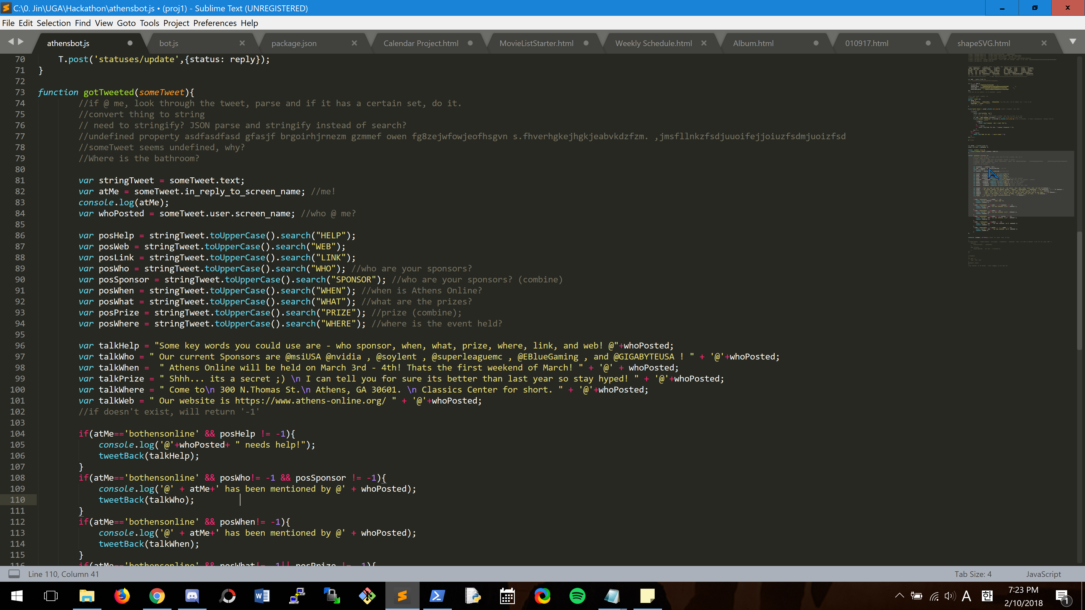The image size is (1085, 610).
Task: Toggle the side bar panel-switcher icon
Action: click(x=14, y=574)
